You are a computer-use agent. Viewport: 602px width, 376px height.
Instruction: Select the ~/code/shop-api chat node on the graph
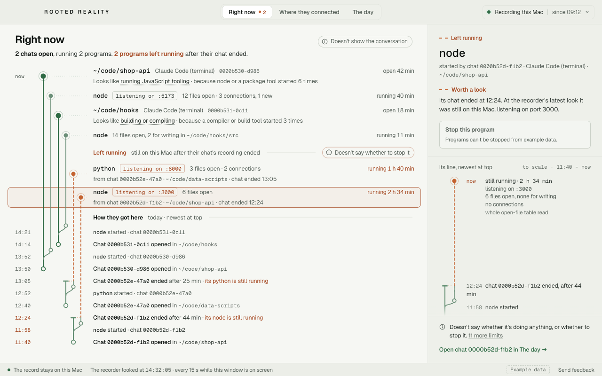pos(43,76)
